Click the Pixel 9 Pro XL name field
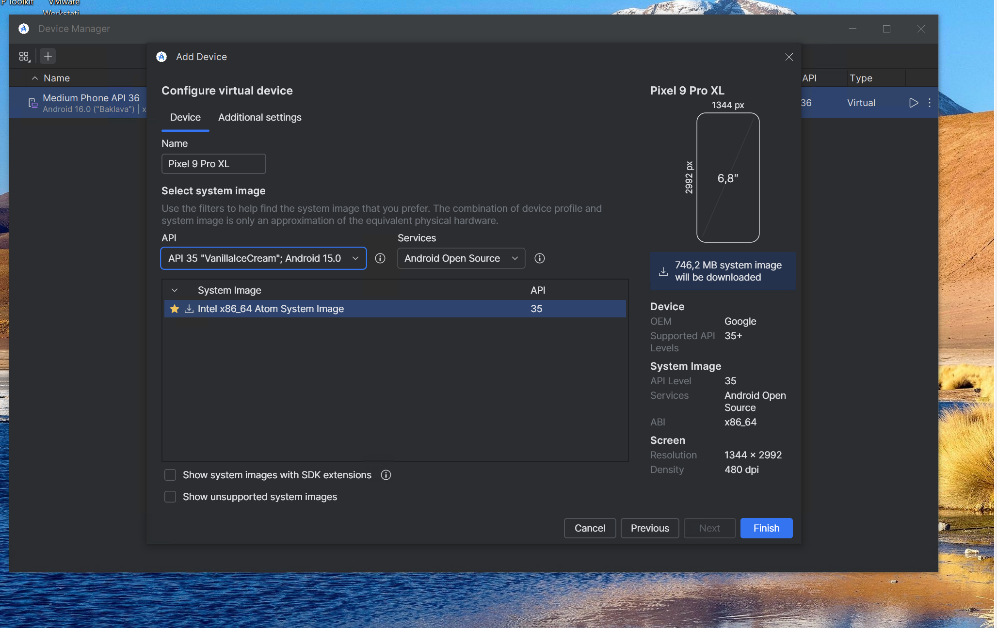This screenshot has width=997, height=628. [x=213, y=164]
